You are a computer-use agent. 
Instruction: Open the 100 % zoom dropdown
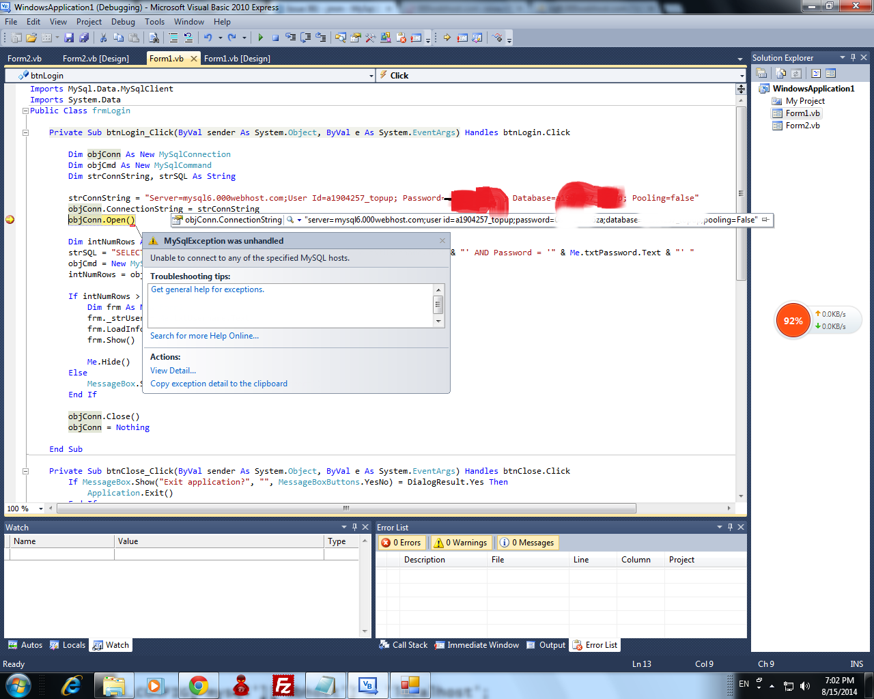pyautogui.click(x=41, y=509)
